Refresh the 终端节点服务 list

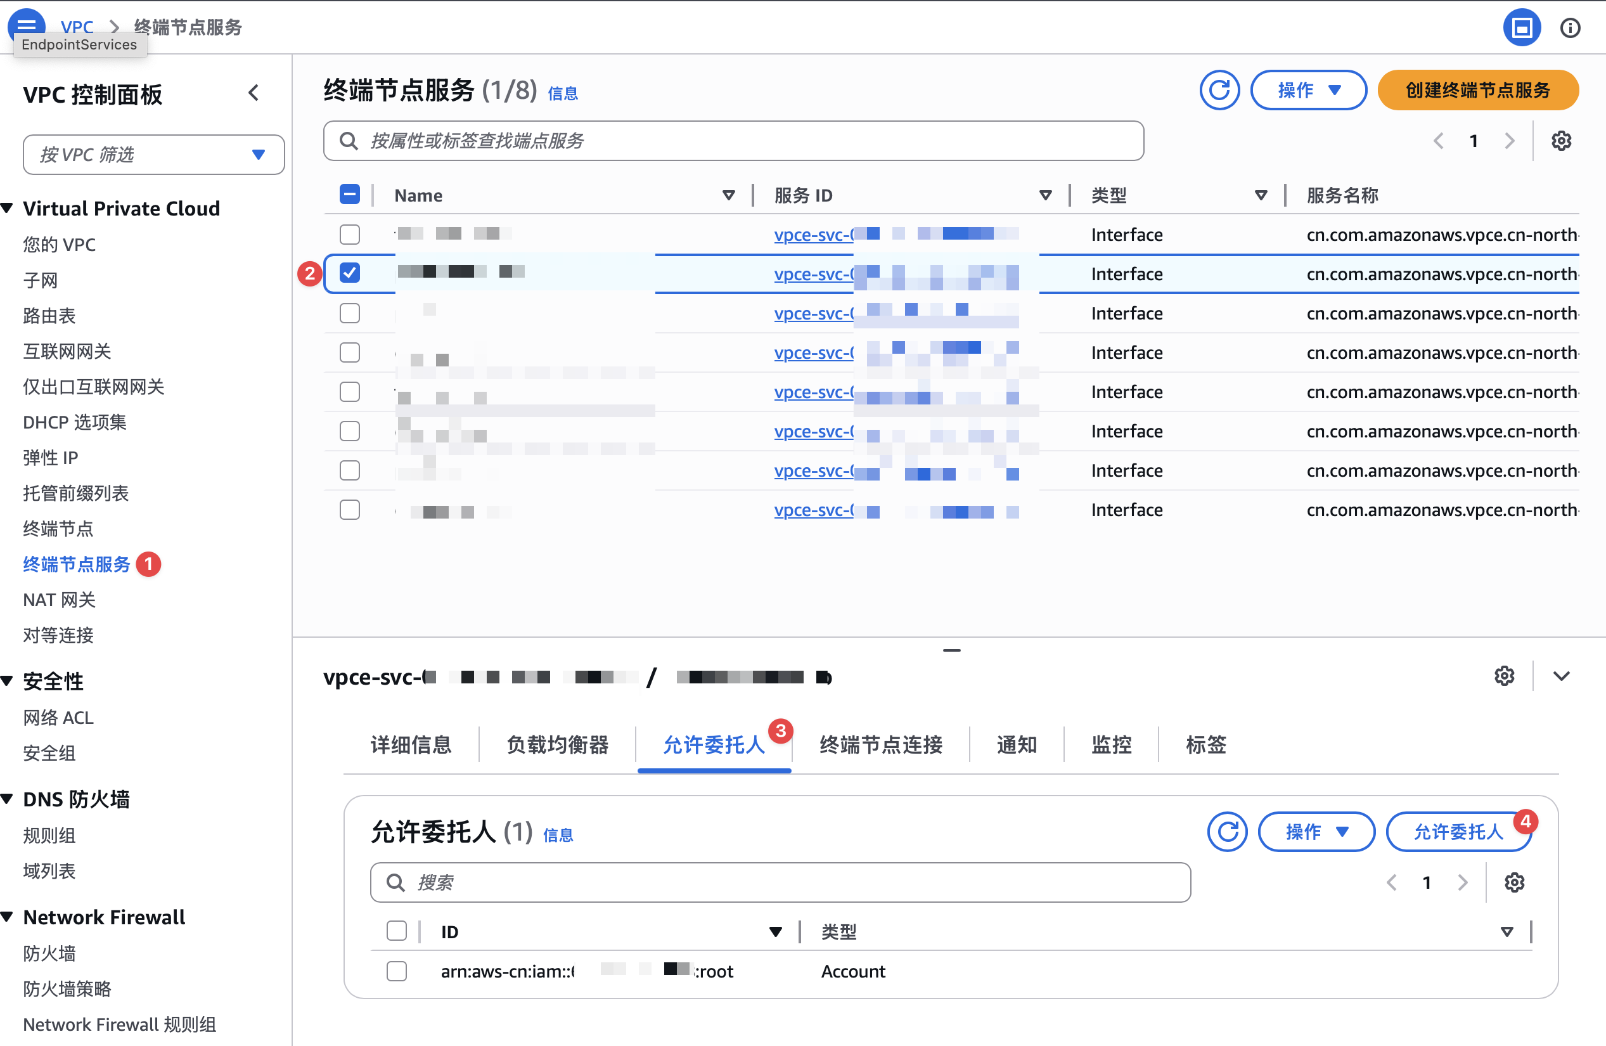tap(1219, 90)
